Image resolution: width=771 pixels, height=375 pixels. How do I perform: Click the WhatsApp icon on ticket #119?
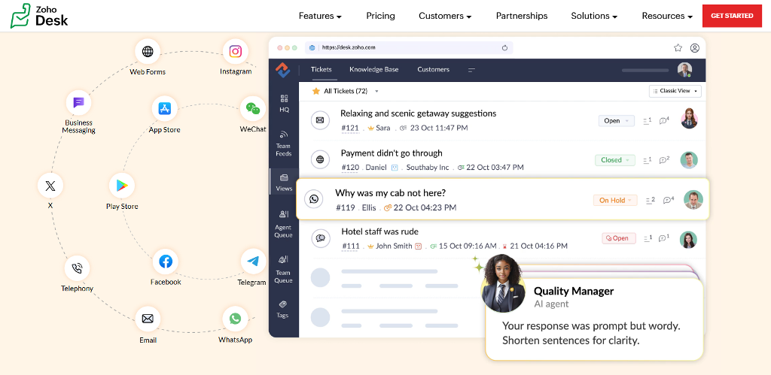tap(314, 199)
